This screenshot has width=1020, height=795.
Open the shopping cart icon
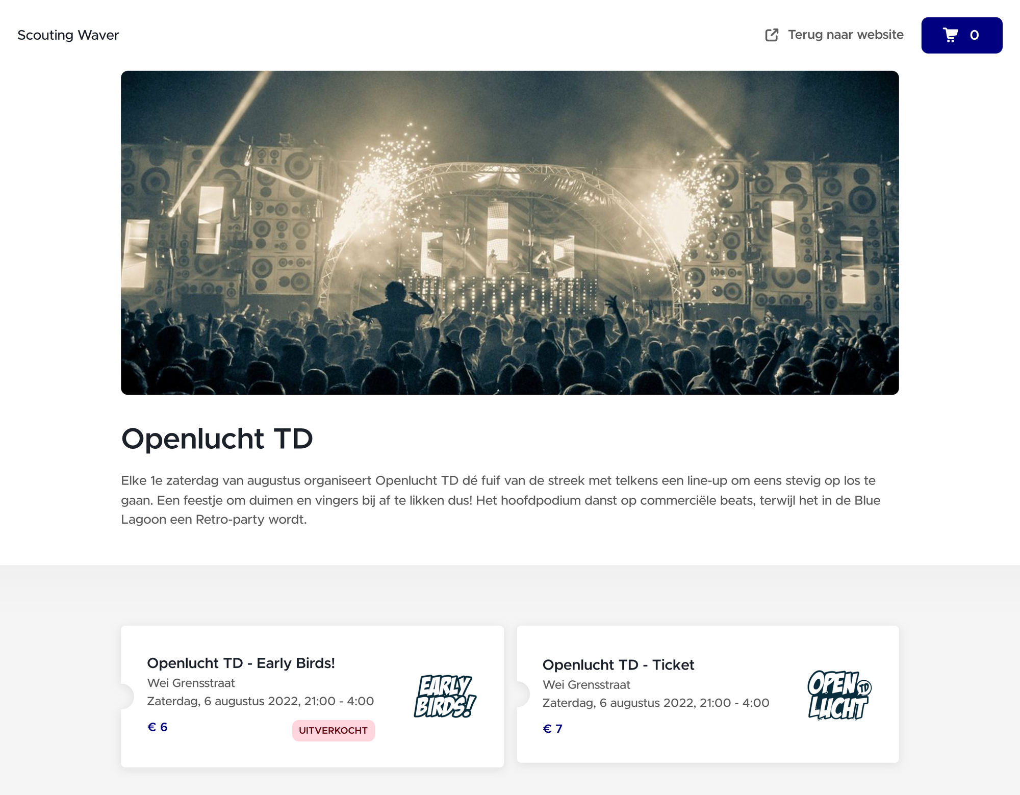(x=950, y=35)
